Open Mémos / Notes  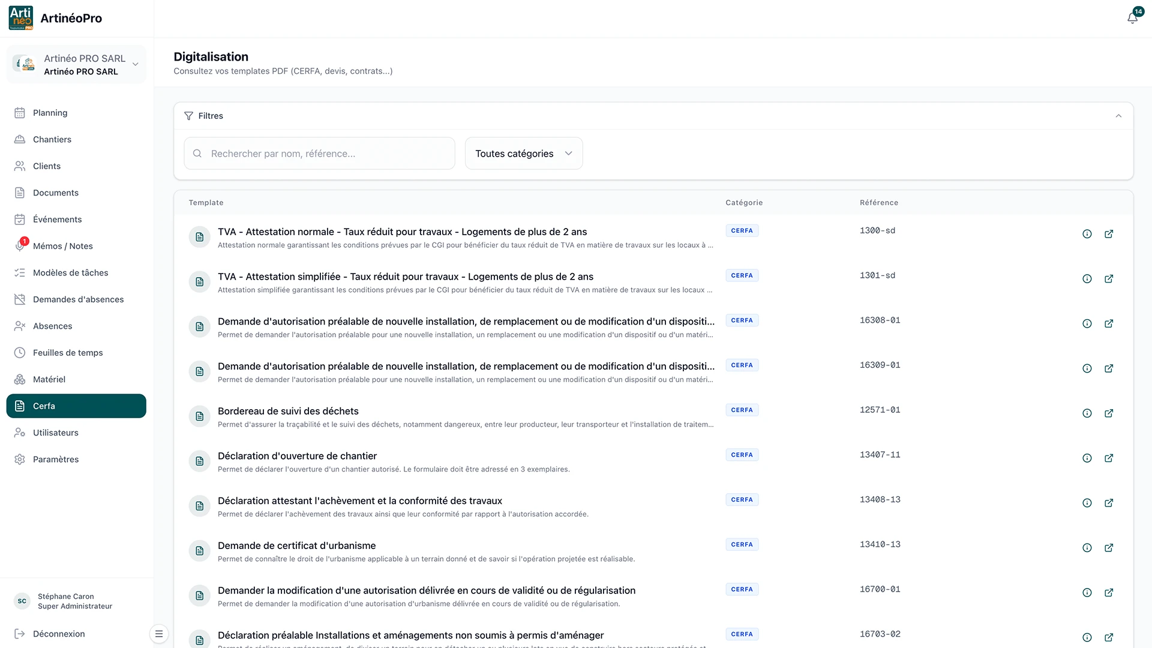point(76,246)
